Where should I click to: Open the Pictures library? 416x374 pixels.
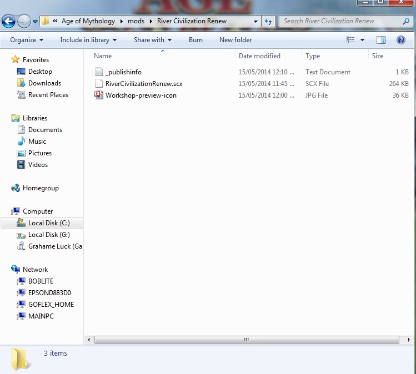pos(40,153)
